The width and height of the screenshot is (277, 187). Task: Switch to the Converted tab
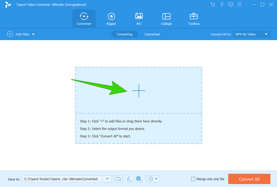pyautogui.click(x=152, y=34)
